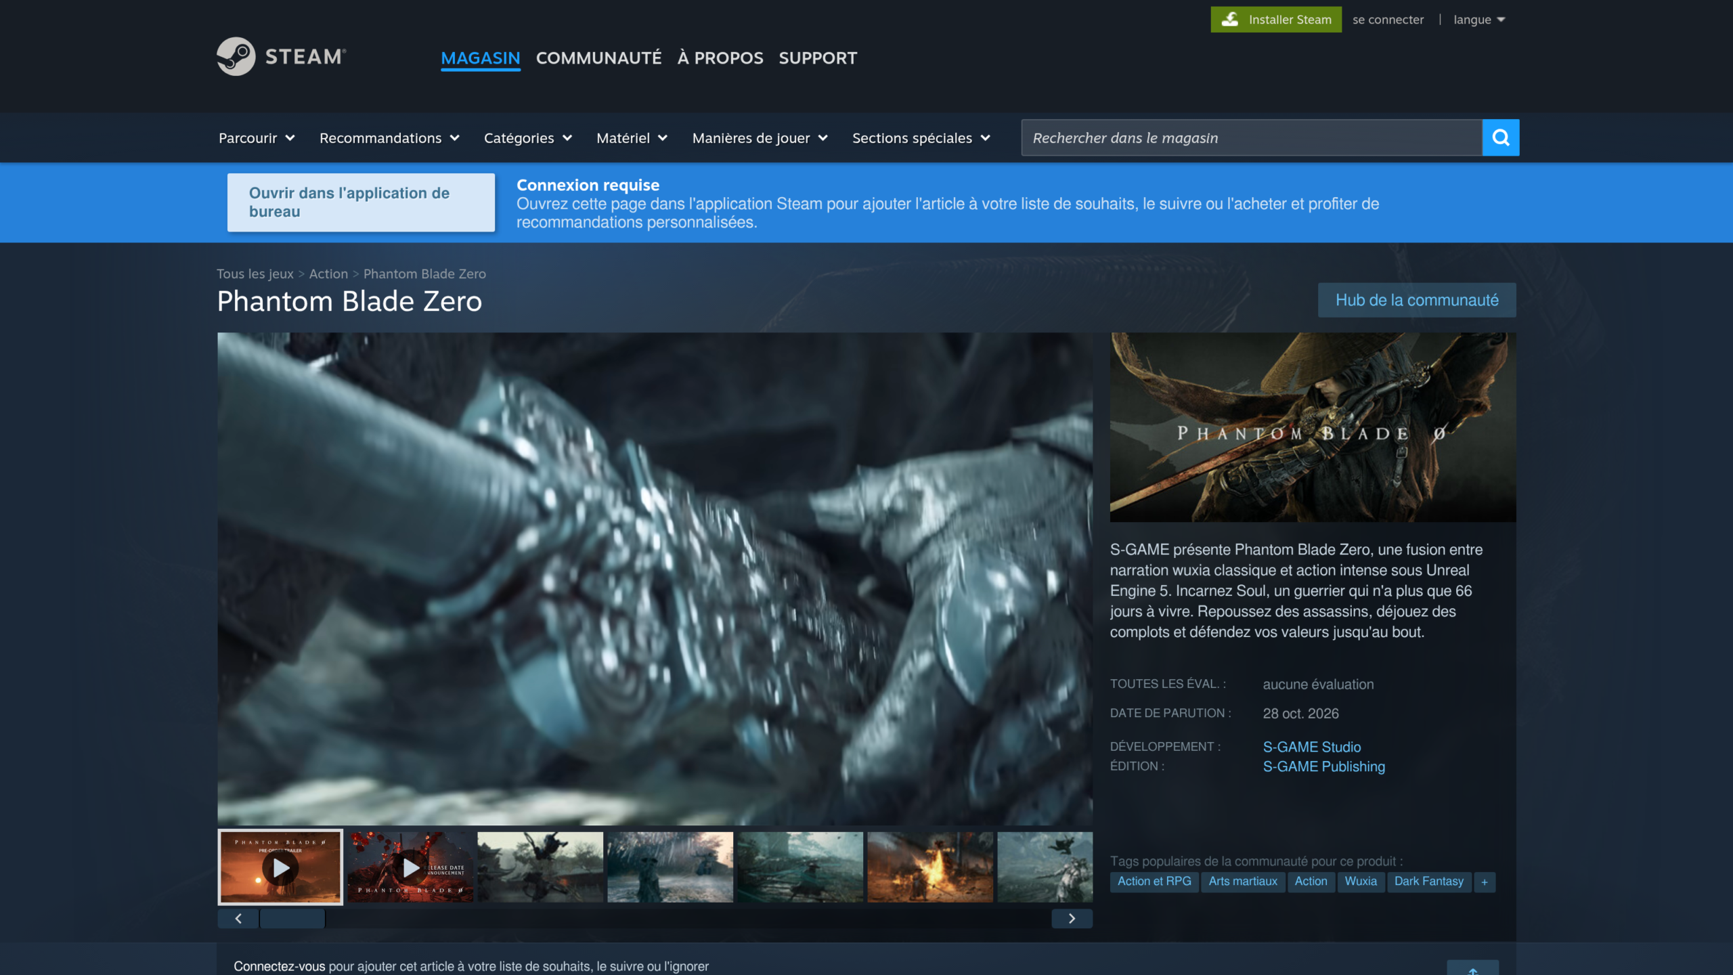Viewport: 1733px width, 975px height.
Task: Click the S-GAME Studio developer link
Action: 1312,747
